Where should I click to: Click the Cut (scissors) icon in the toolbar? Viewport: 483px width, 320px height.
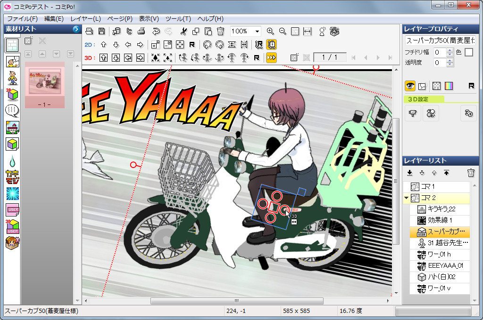click(x=183, y=32)
